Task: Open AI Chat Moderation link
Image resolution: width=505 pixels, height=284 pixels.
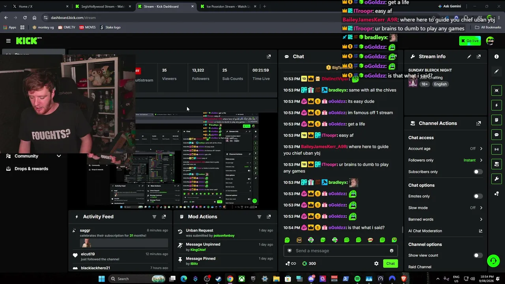Action: click(x=445, y=231)
